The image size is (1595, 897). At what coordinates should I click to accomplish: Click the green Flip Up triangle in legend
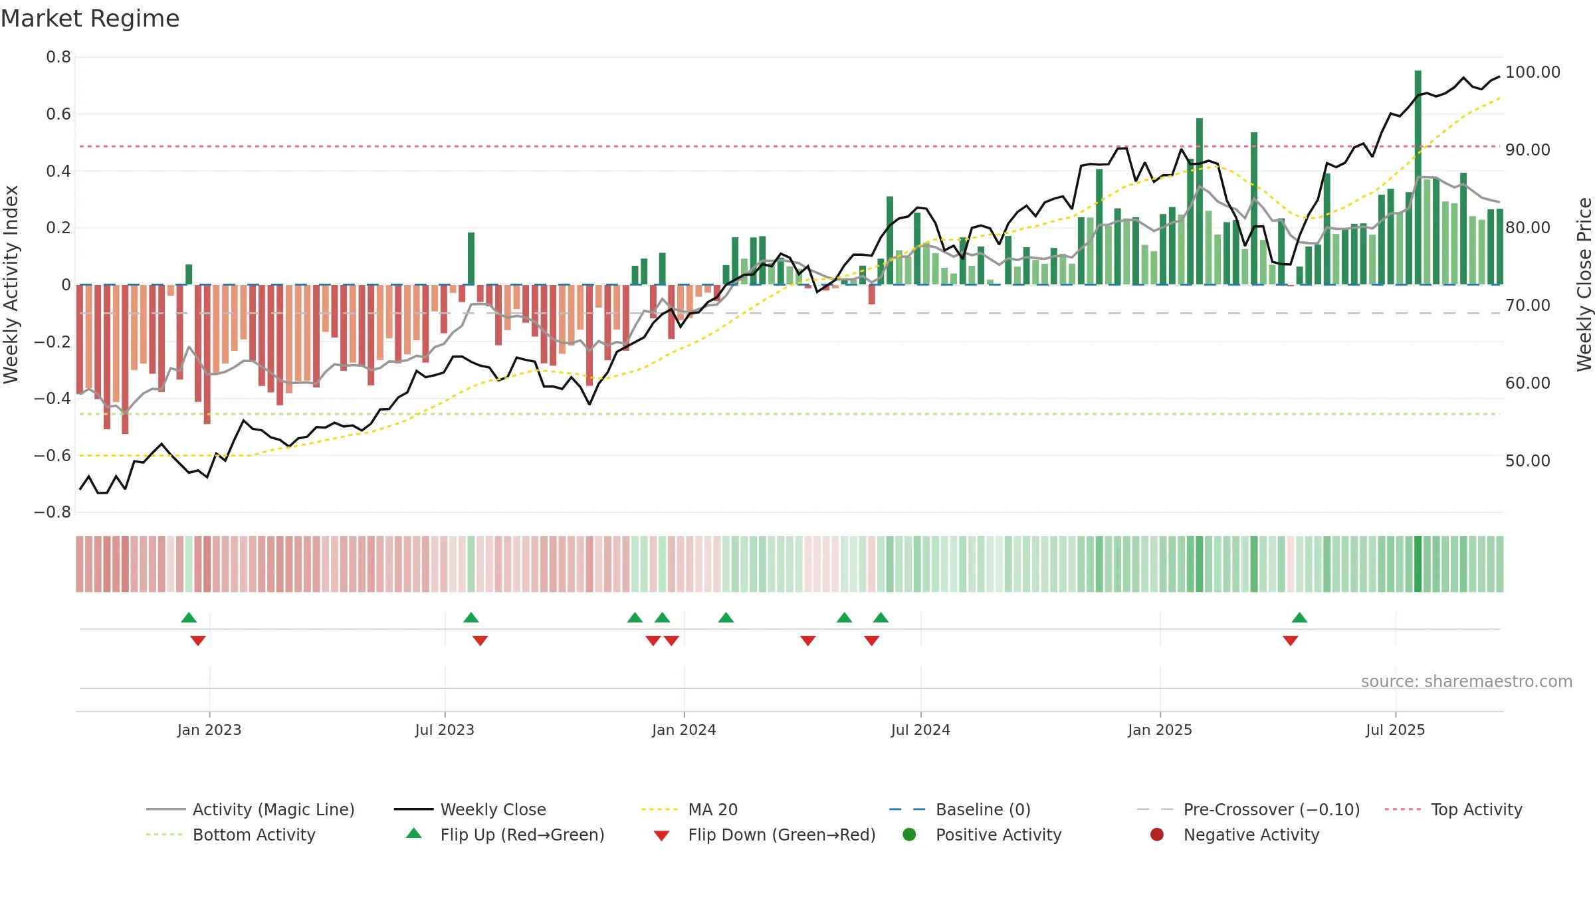414,833
